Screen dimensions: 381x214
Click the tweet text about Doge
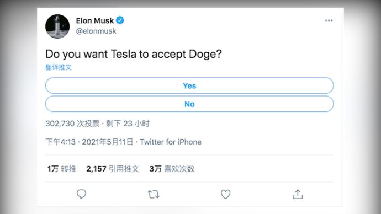[134, 55]
